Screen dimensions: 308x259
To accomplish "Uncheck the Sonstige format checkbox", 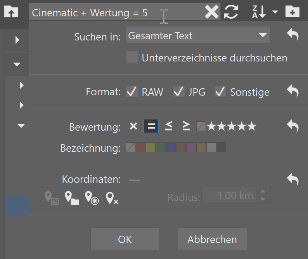I will pyautogui.click(x=220, y=91).
